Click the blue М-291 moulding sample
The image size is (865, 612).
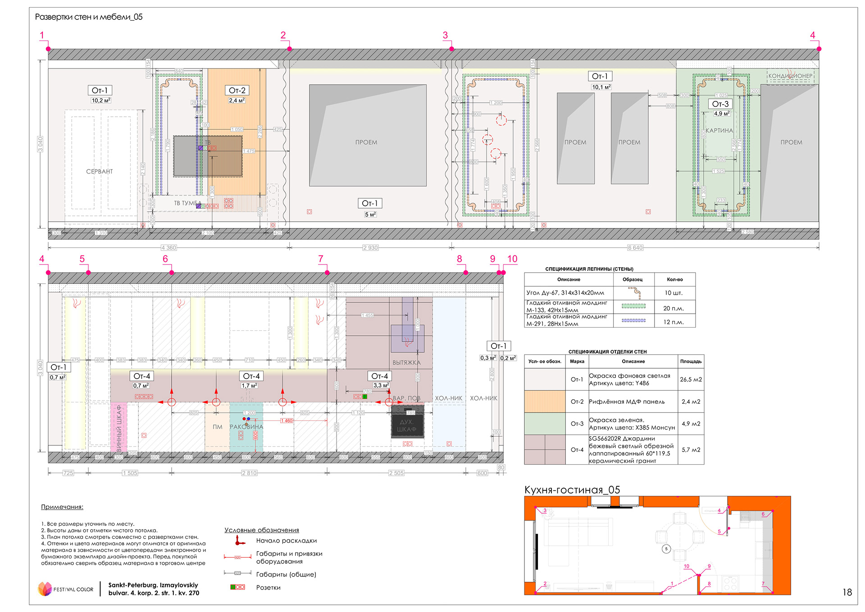click(x=633, y=320)
